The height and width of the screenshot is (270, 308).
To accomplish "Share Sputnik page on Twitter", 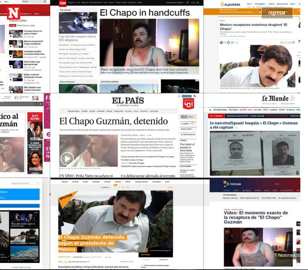I will click(x=123, y=187).
